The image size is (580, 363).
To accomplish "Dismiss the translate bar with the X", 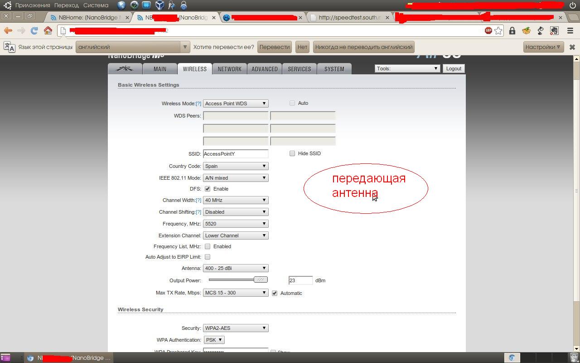I will point(572,47).
